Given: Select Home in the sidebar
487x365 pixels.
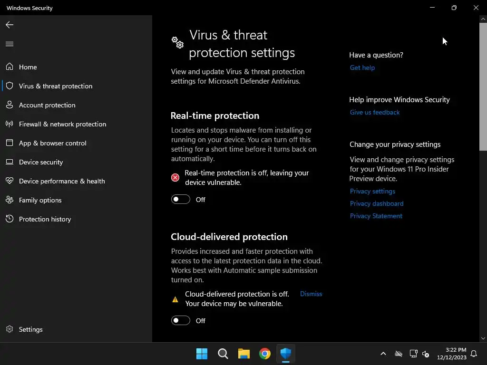Looking at the screenshot, I should pos(76,67).
